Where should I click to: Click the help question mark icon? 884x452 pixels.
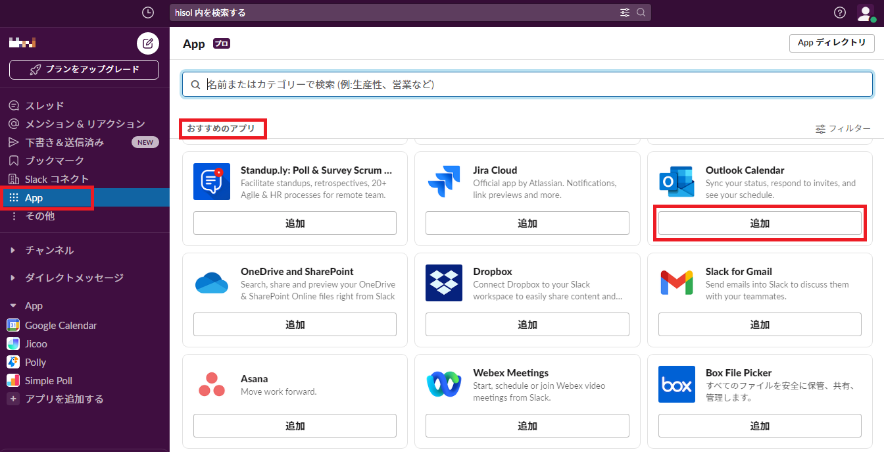pyautogui.click(x=839, y=13)
